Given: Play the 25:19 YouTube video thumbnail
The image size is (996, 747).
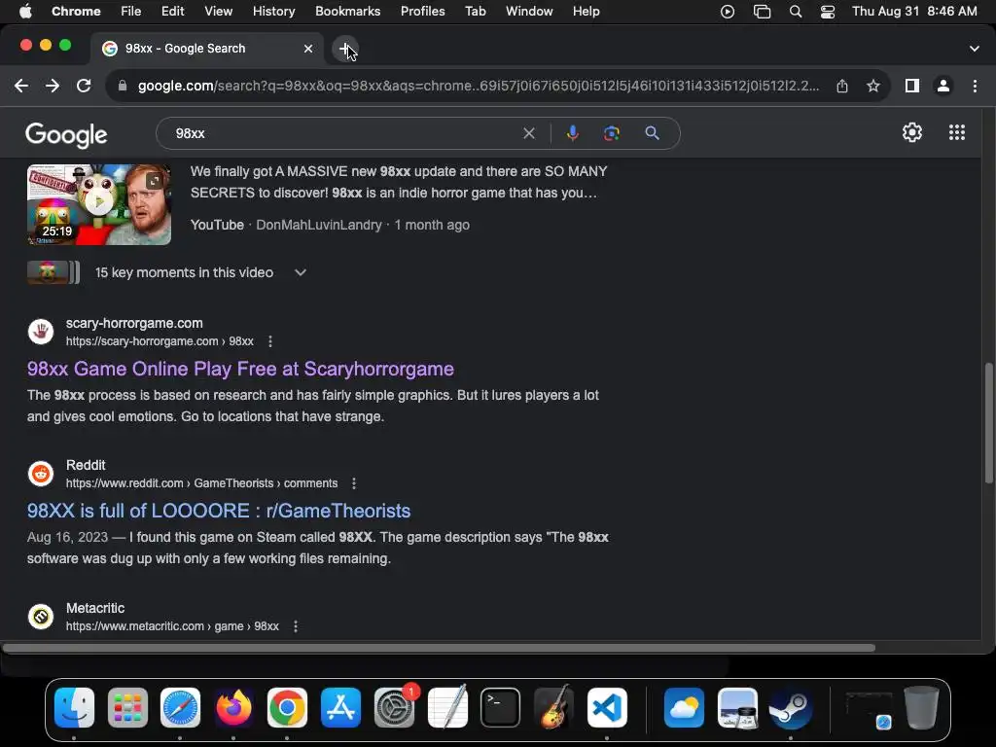Looking at the screenshot, I should [x=98, y=204].
